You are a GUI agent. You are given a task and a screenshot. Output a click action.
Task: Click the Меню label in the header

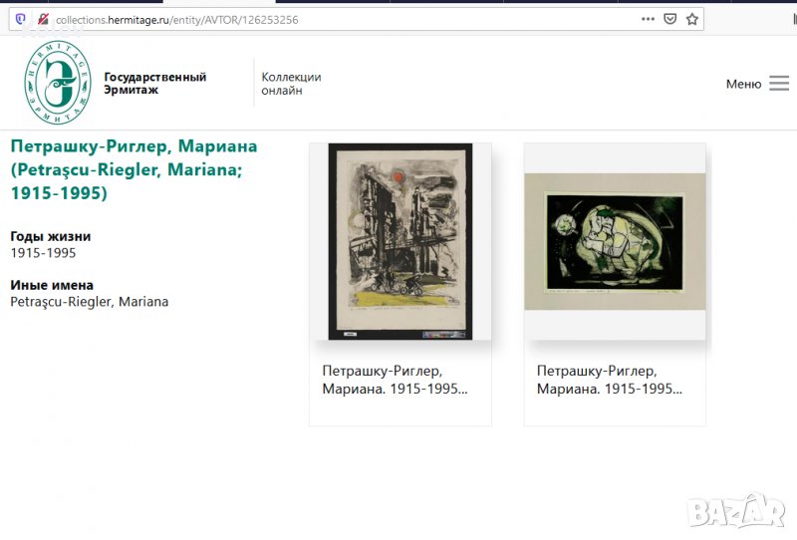(x=743, y=84)
